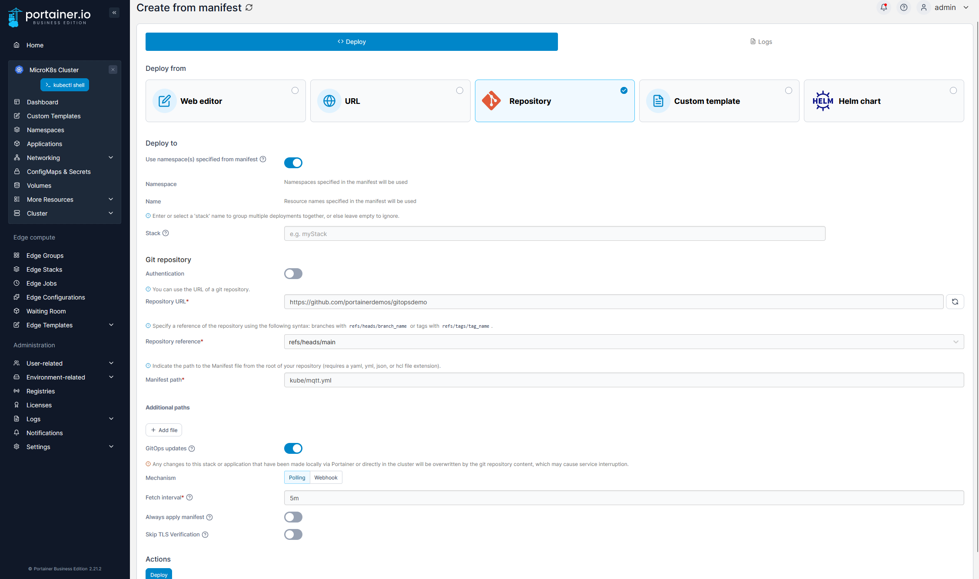Toggle the Authentication switch on
The height and width of the screenshot is (579, 979).
(293, 274)
